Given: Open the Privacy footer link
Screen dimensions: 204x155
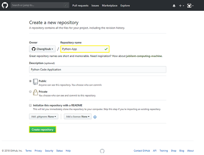Looking at the screenshot, I should click(x=38, y=151).
